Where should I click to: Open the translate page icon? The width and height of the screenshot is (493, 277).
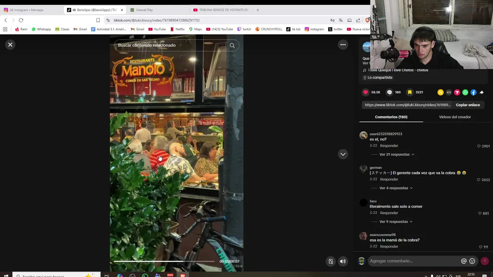tap(341, 20)
